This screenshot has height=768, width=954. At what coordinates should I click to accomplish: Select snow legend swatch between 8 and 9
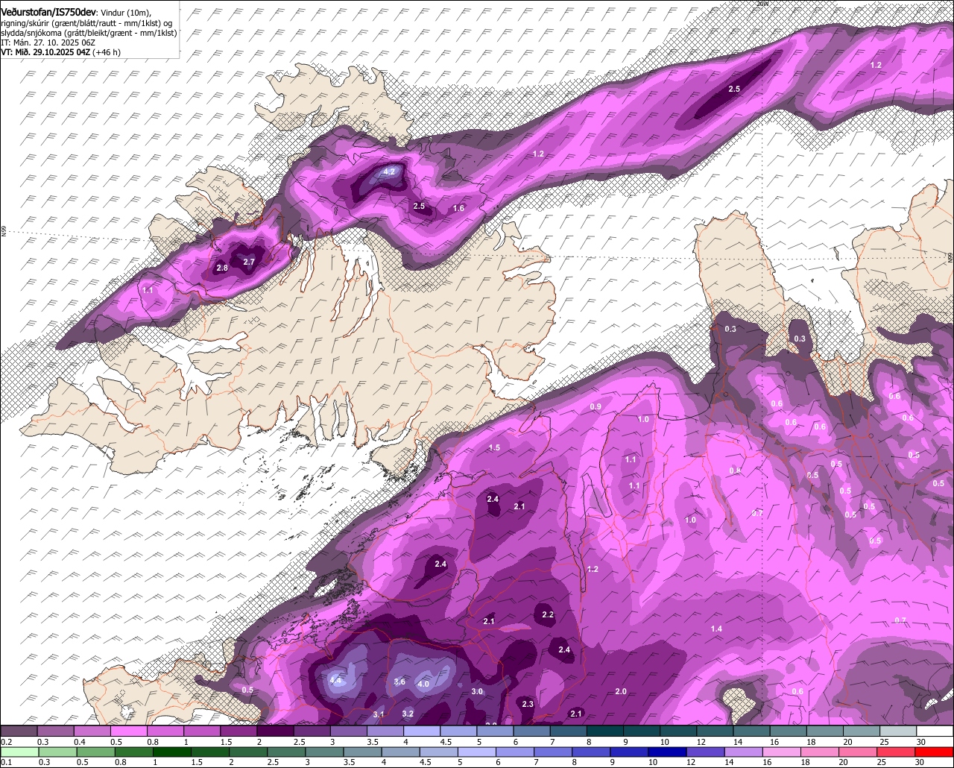click(605, 731)
